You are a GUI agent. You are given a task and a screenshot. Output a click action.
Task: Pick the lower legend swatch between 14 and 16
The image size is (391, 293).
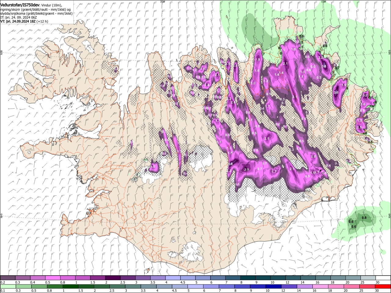[305, 286]
